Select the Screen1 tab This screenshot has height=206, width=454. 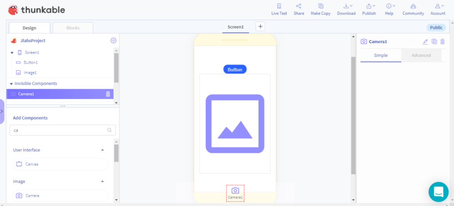[236, 27]
